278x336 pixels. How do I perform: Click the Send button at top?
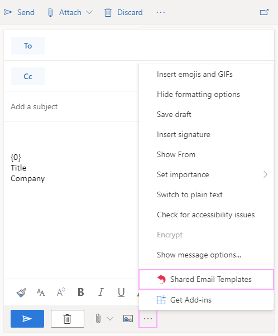[x=20, y=12]
